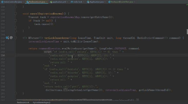
Task: Click line number 248 in the gutter
Action: click(x=3, y=48)
